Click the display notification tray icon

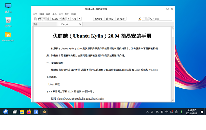tap(172, 112)
